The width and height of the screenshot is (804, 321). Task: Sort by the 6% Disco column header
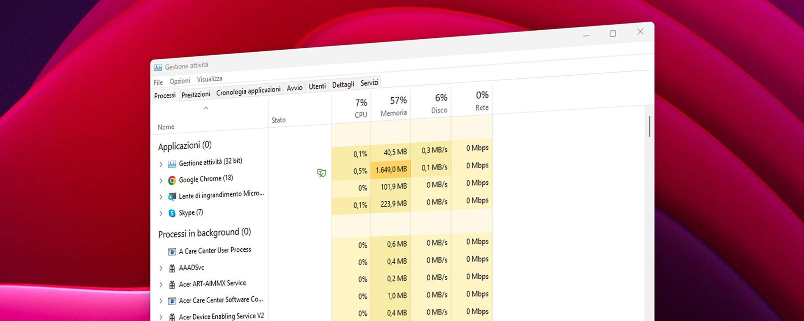tap(431, 104)
